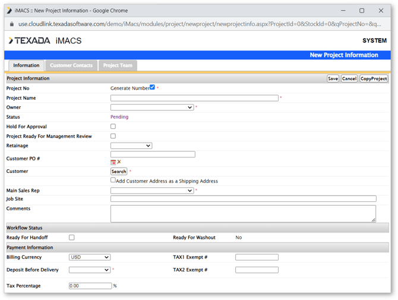This screenshot has height=300, width=398.
Task: Click the X clear icon beside the calendar
Action: (x=119, y=162)
